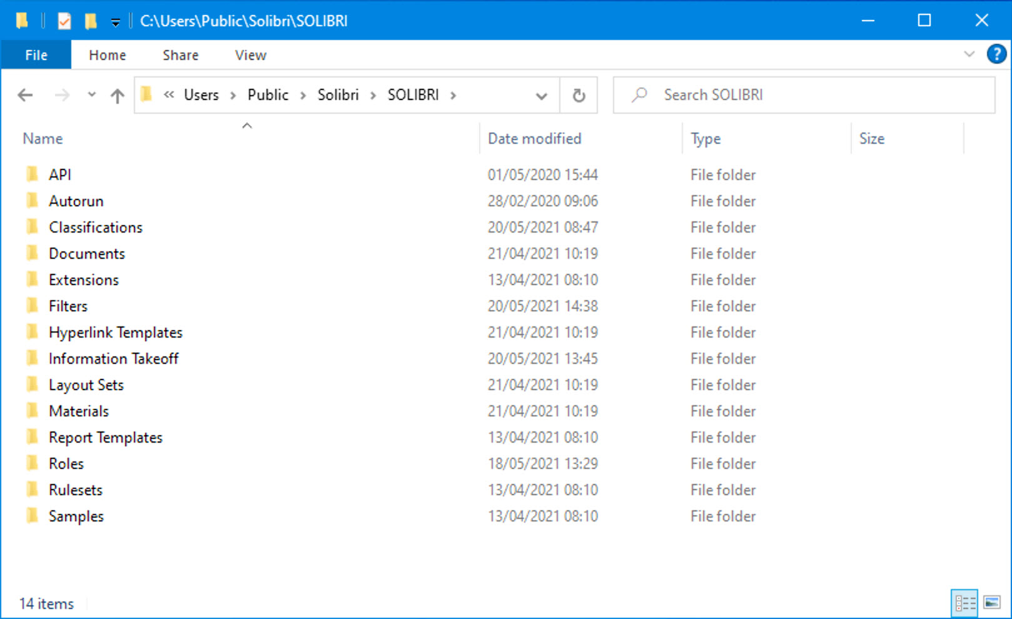Select the Information Takeoff folder icon
The height and width of the screenshot is (619, 1012).
point(32,358)
